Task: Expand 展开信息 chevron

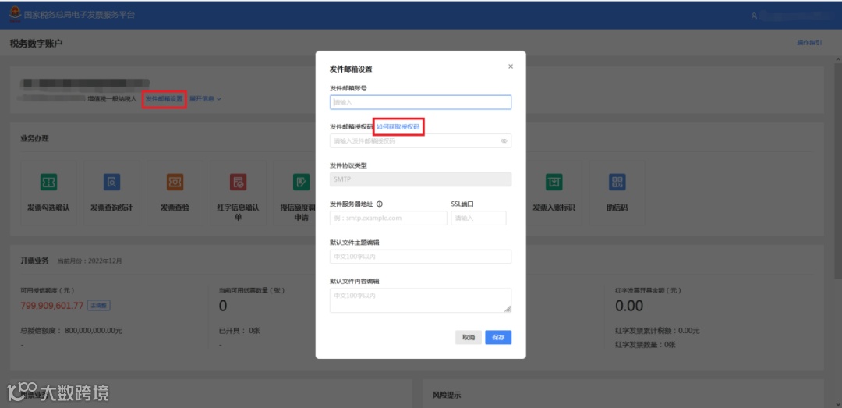Action: click(x=219, y=99)
